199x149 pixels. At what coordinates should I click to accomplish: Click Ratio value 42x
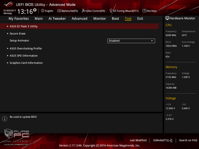tap(168, 57)
